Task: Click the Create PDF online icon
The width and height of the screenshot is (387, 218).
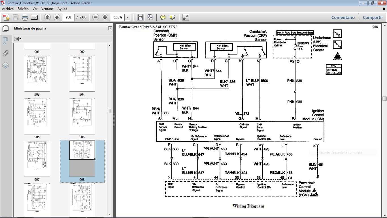Action: pyautogui.click(x=6, y=17)
